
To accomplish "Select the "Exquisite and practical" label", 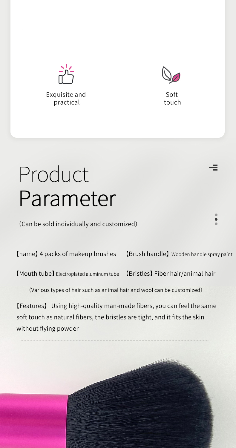I will point(66,98).
